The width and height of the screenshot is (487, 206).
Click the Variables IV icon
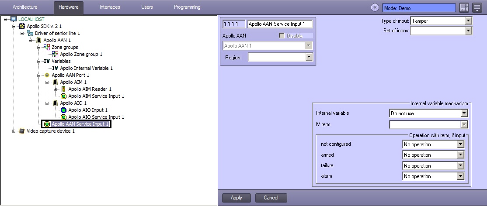47,61
